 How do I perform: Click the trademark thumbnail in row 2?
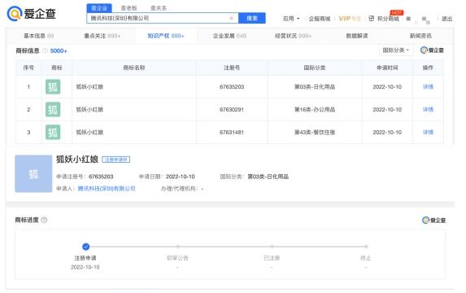53,109
